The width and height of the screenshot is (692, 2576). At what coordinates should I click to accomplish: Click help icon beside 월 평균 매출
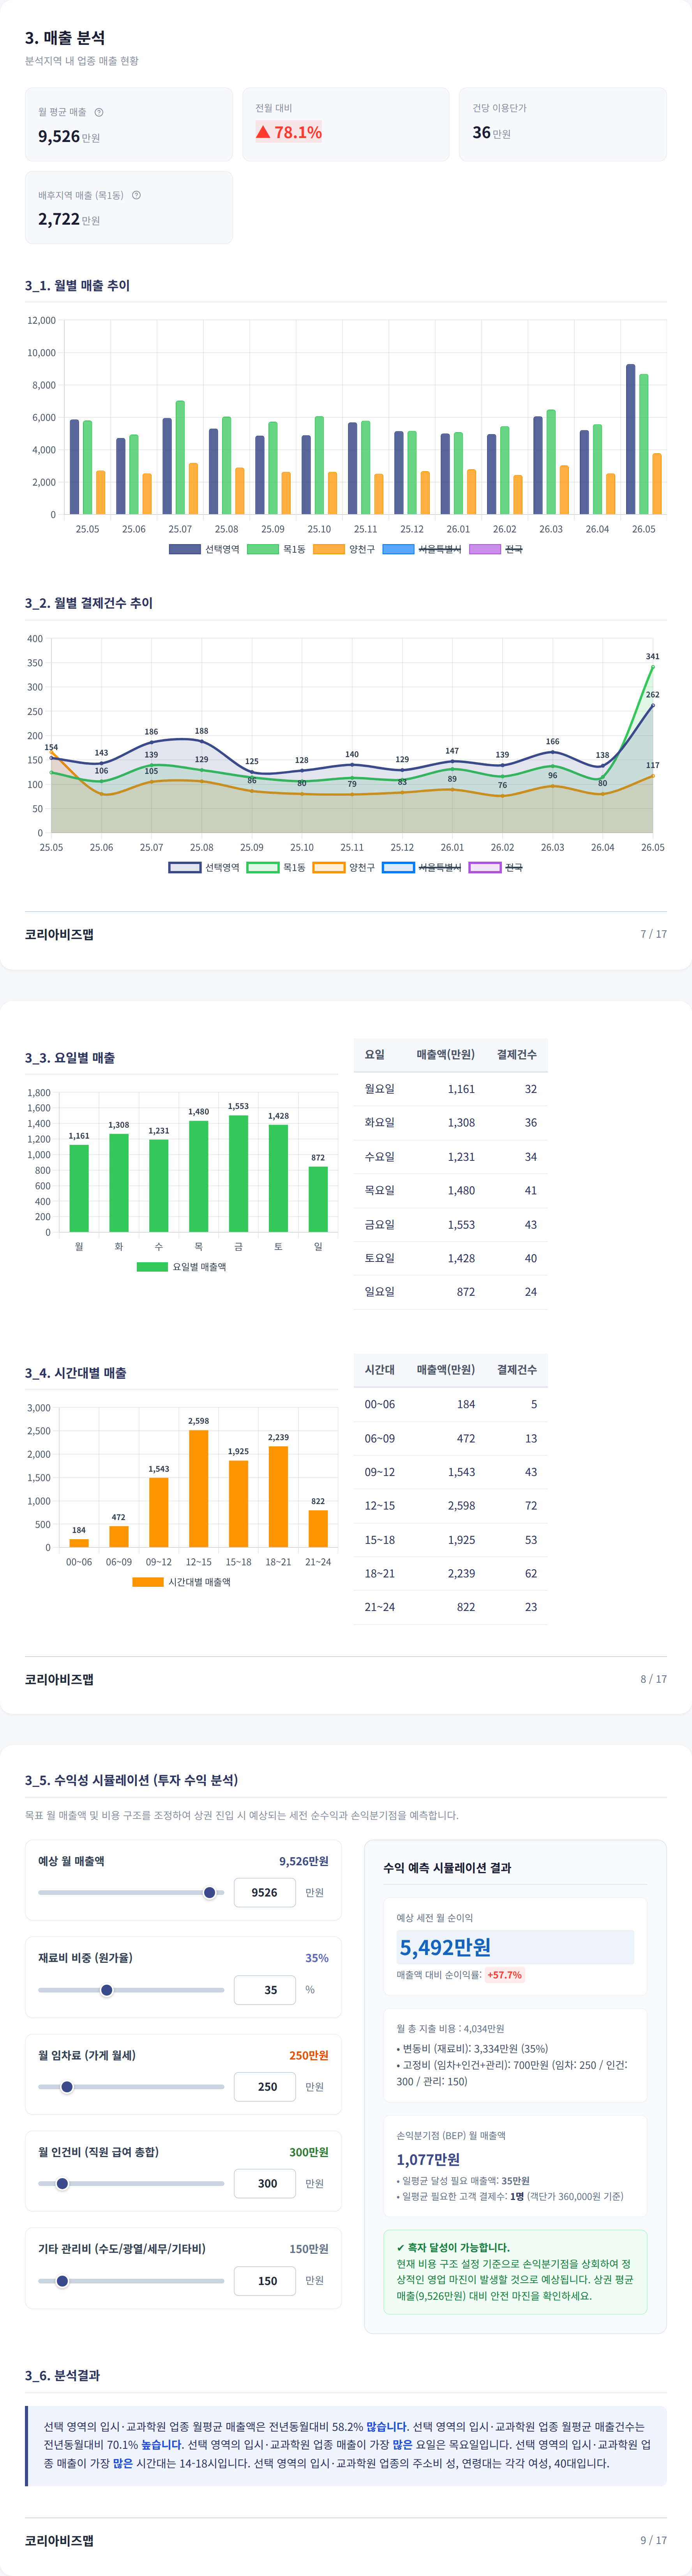(99, 112)
